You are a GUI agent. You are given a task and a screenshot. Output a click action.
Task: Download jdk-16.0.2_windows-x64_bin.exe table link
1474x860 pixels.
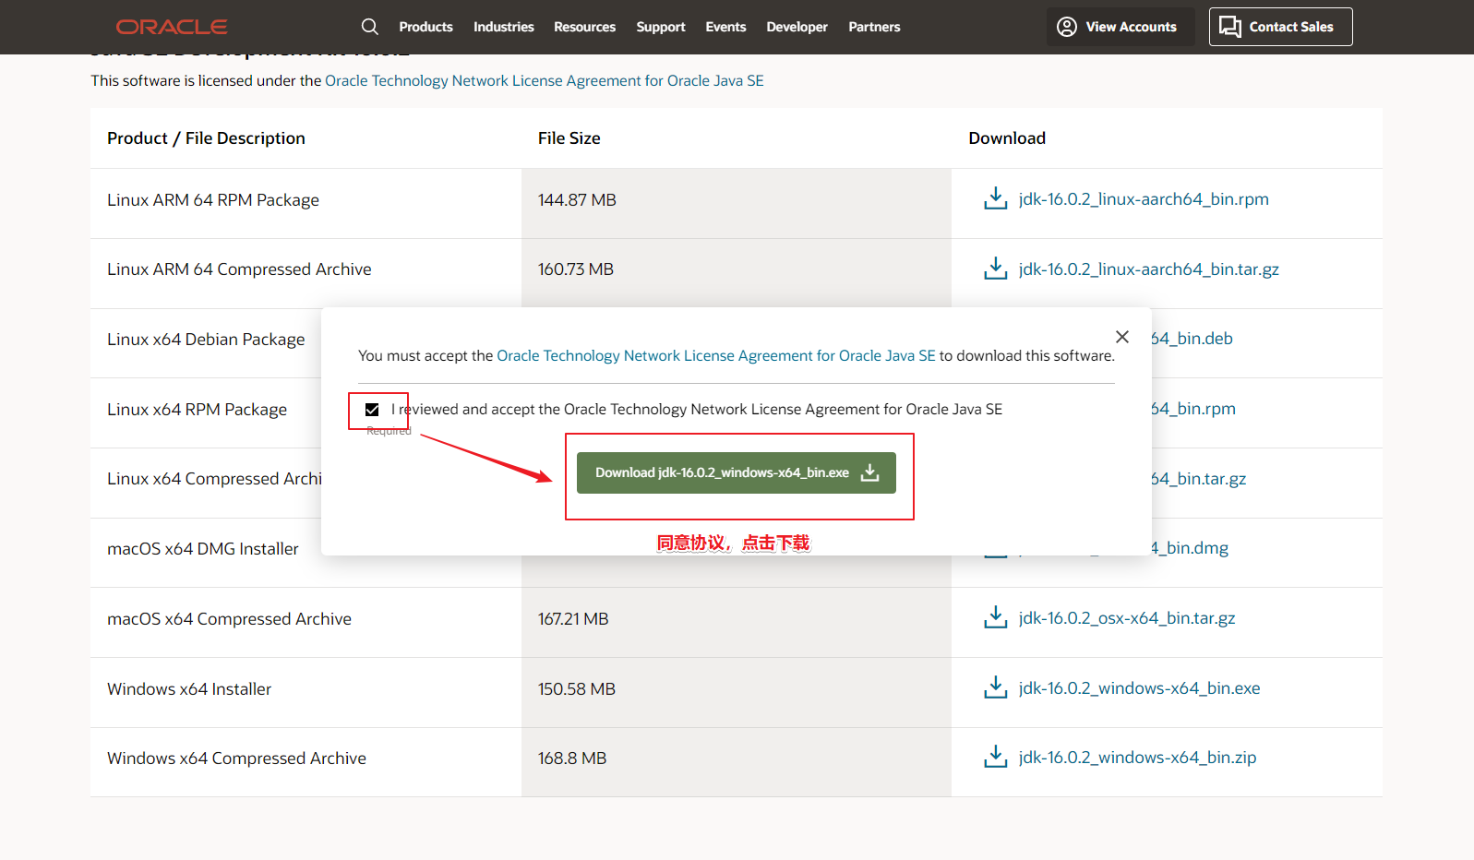click(x=1140, y=687)
